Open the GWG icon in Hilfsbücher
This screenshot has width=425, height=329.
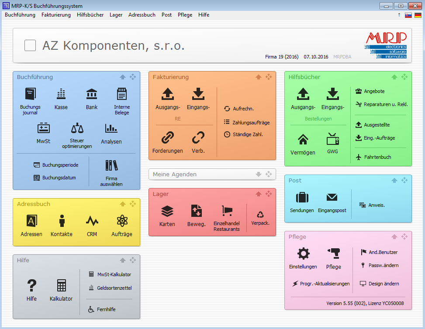click(333, 140)
